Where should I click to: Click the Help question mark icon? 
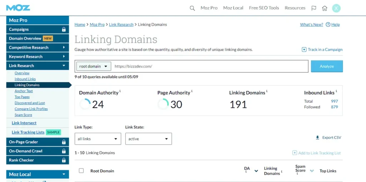(328, 25)
